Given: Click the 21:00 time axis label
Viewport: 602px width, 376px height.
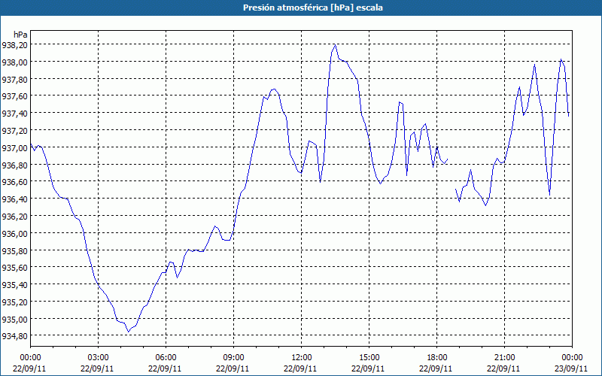Looking at the screenshot, I should tap(504, 358).
